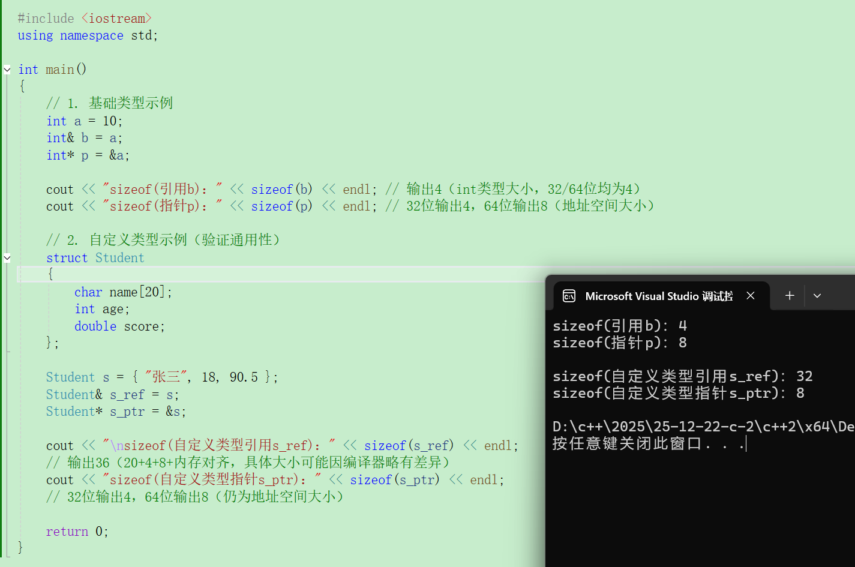Click code string "\nsizeof(自定义类型引用s_ref): "
Screen dimensions: 855x567
tap(219, 446)
